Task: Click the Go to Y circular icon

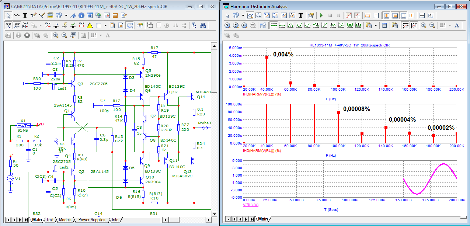Action: point(236,25)
